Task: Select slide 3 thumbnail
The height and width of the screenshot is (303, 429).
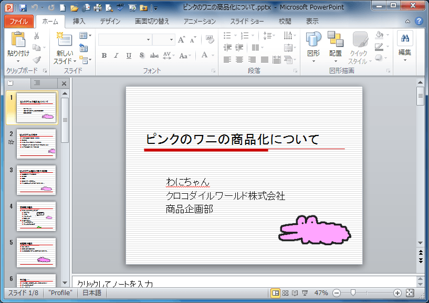Action: (x=36, y=180)
